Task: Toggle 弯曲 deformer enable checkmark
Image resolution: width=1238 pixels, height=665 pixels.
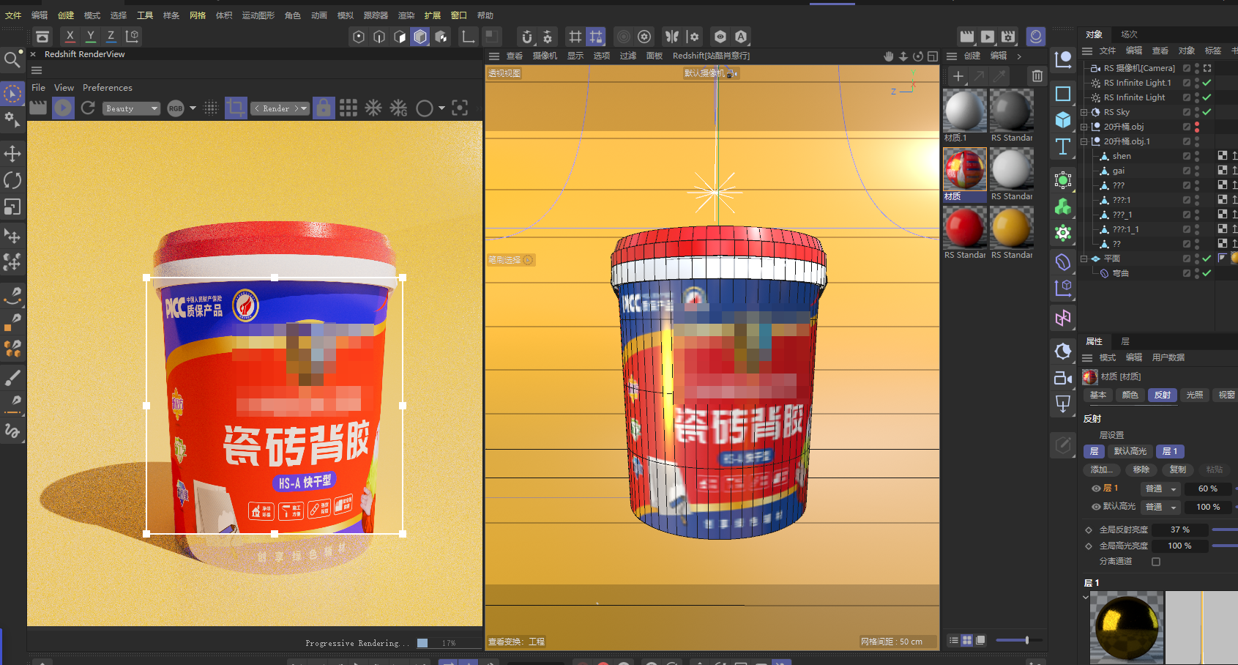Action: click(1207, 273)
